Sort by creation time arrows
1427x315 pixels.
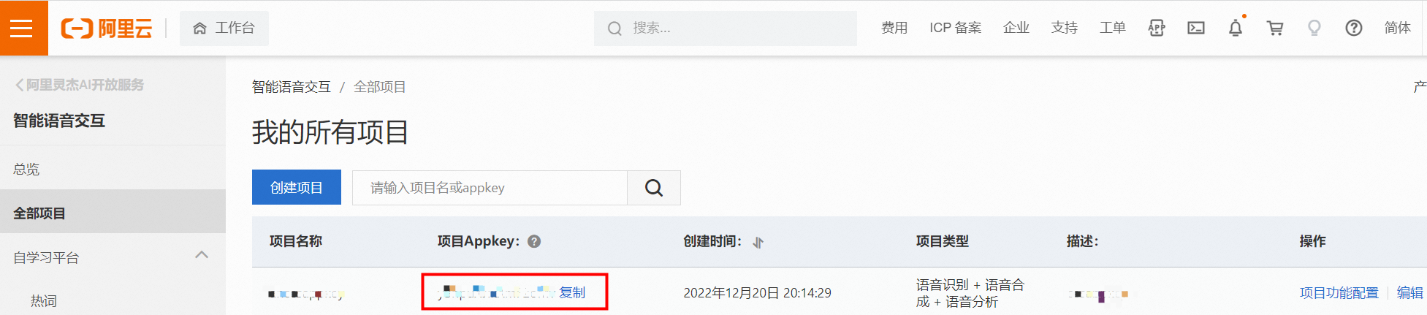pos(758,242)
